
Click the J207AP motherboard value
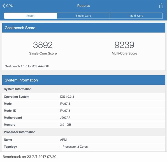tap(65, 118)
